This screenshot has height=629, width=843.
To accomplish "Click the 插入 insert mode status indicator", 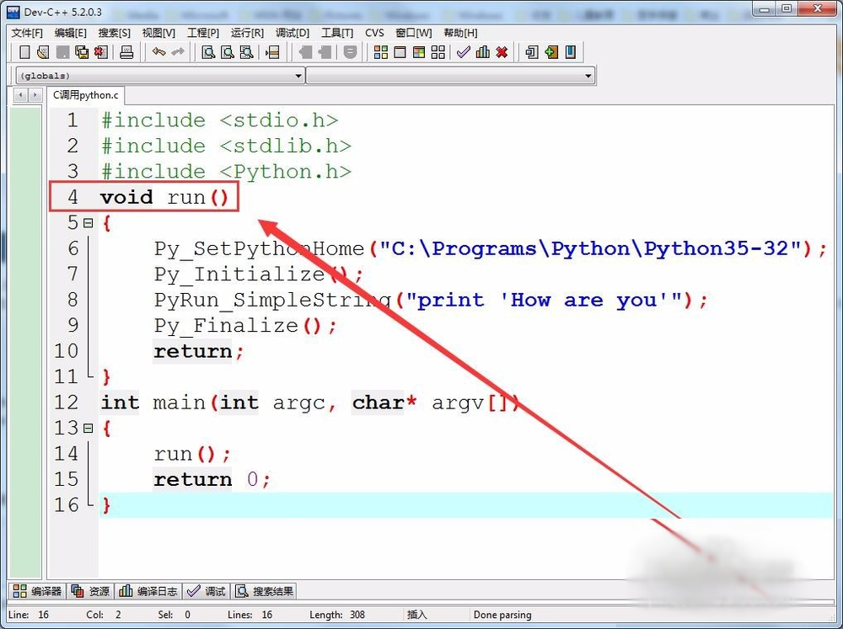I will coord(416,615).
